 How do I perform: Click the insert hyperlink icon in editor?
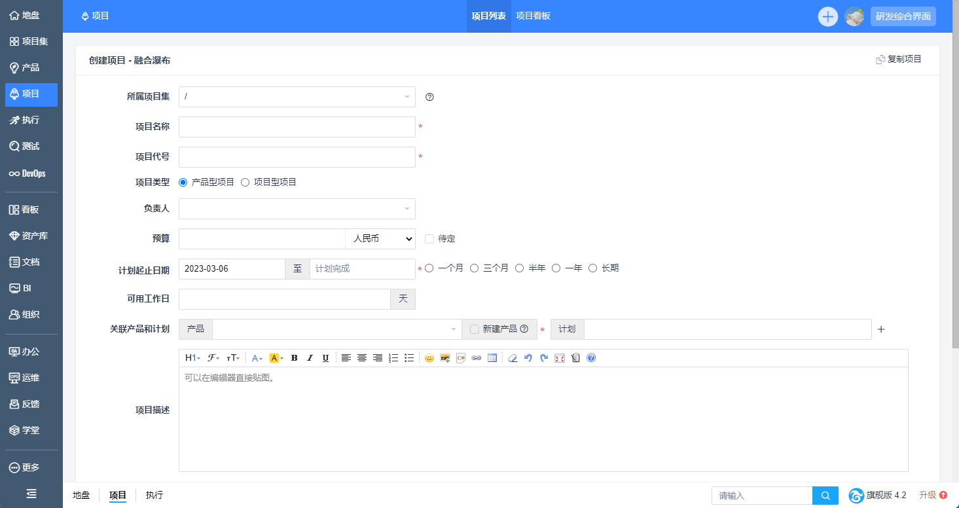[477, 358]
